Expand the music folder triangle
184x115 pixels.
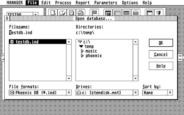82,51
